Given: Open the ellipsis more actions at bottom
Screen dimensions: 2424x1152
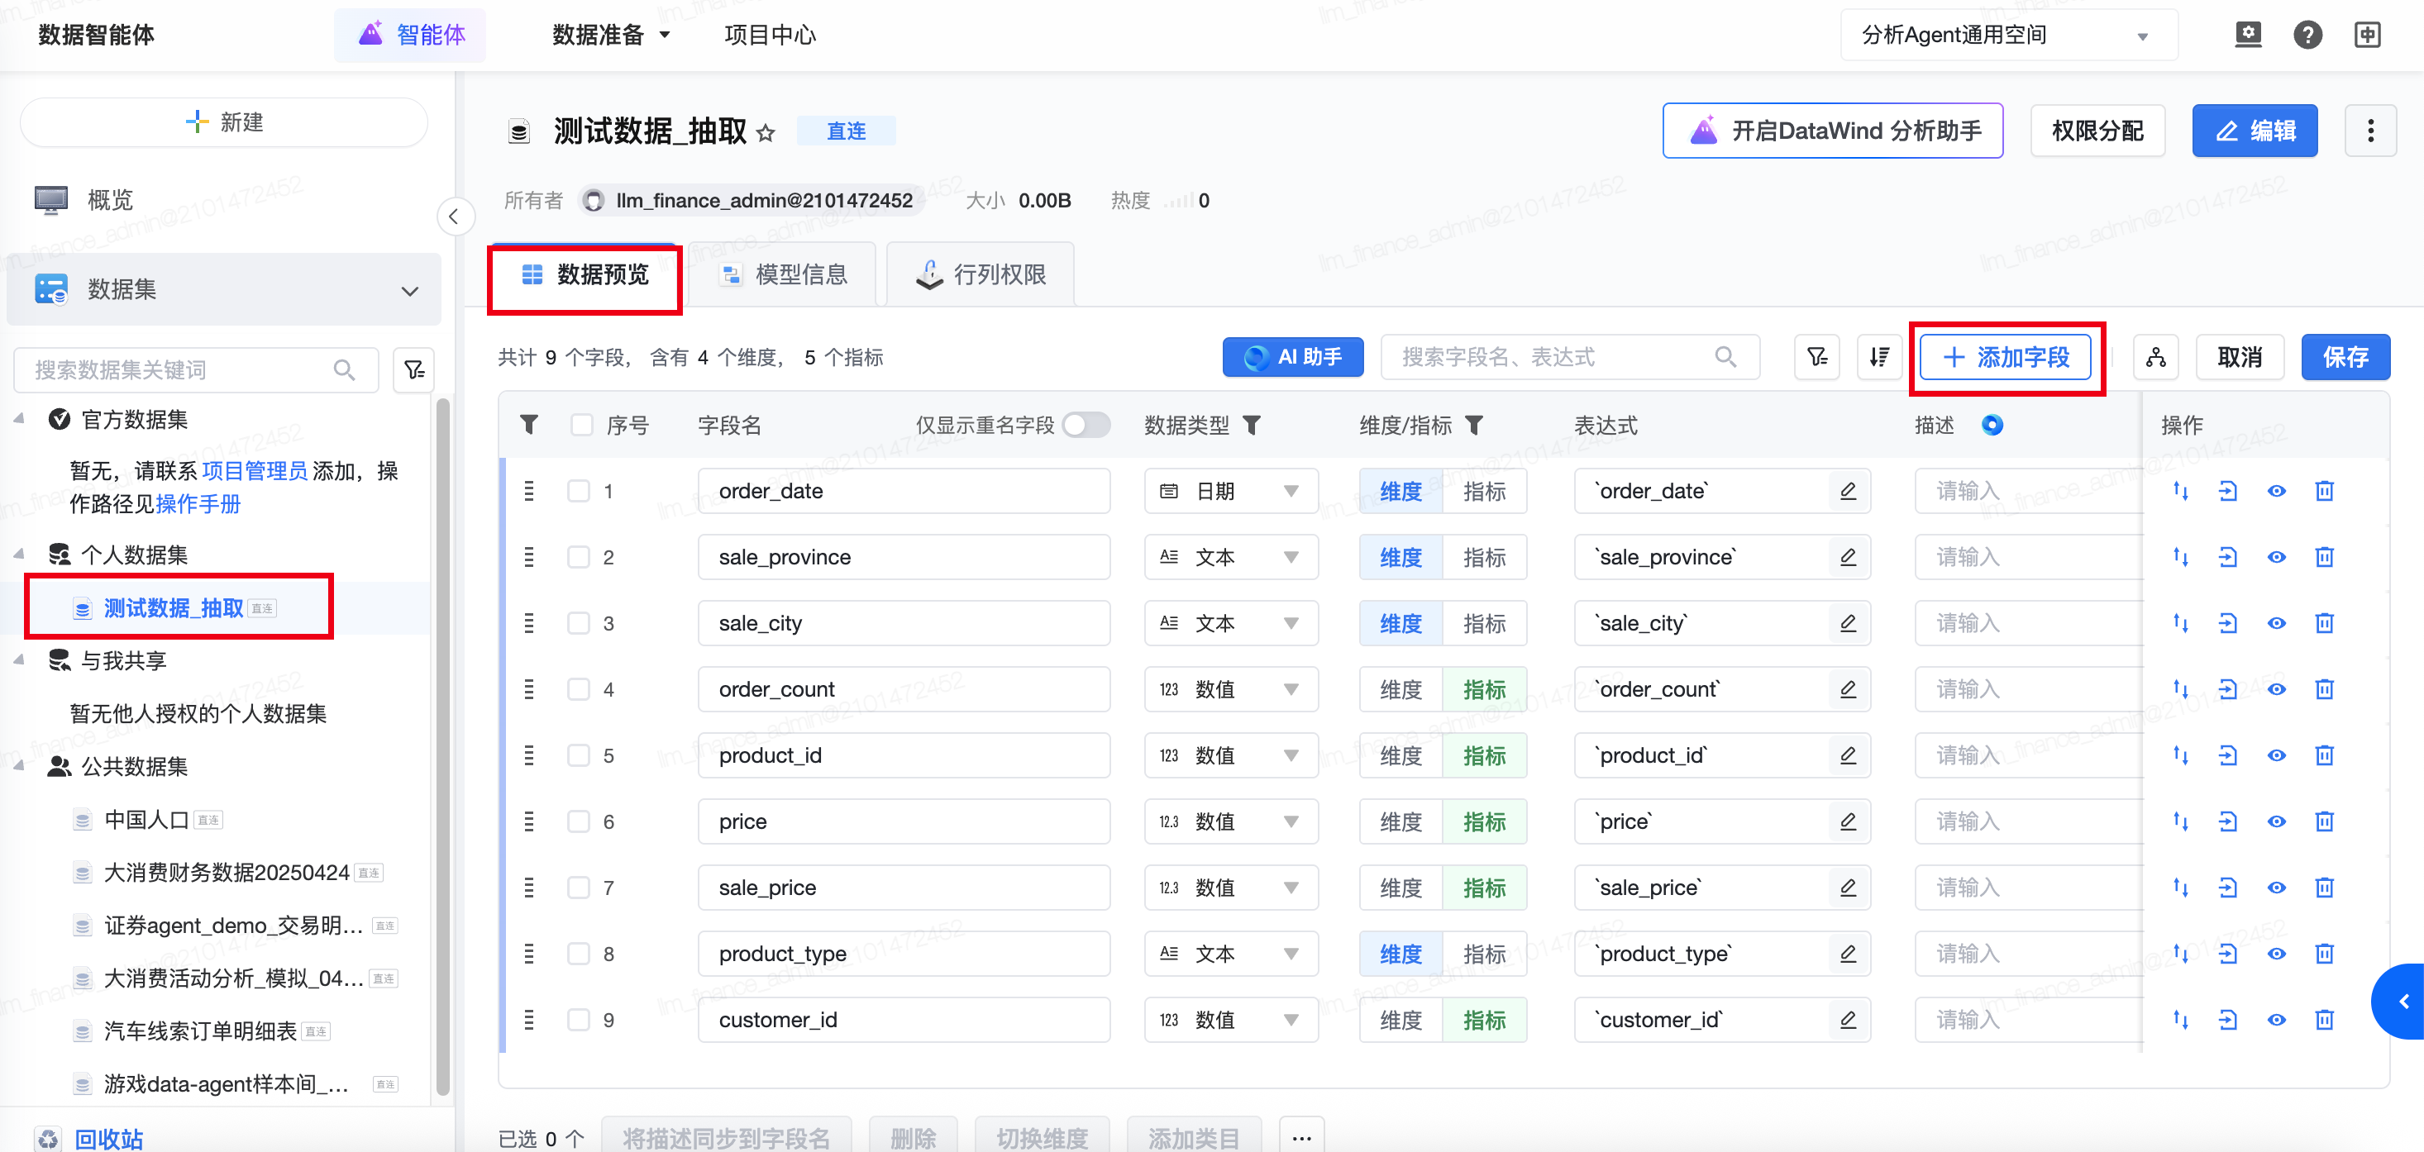Looking at the screenshot, I should pos(1301,1138).
